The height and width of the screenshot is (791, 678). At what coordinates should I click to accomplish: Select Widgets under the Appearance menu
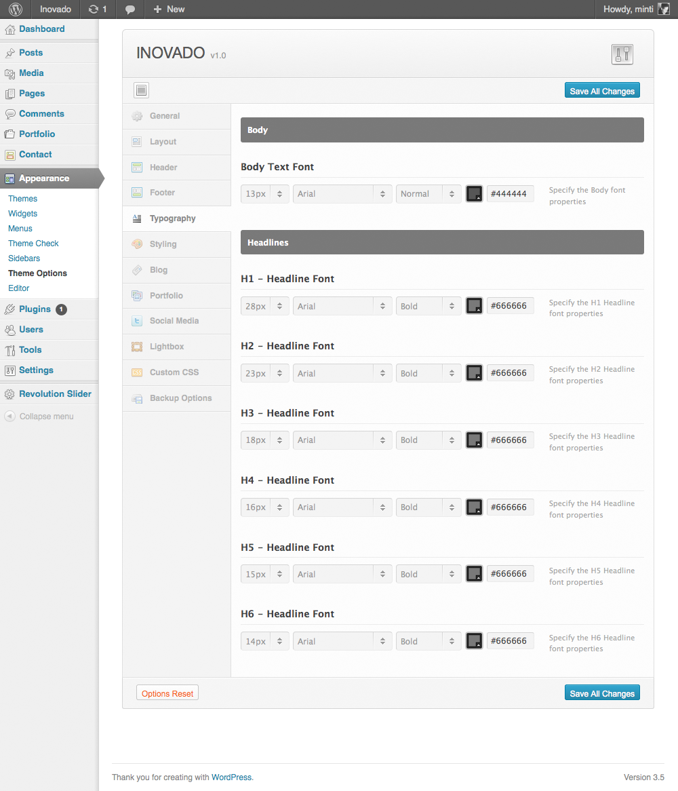pyautogui.click(x=22, y=214)
